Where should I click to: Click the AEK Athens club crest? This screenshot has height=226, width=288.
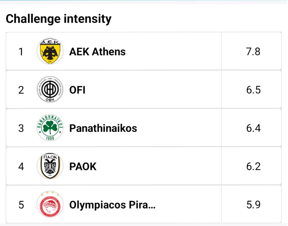(50, 51)
